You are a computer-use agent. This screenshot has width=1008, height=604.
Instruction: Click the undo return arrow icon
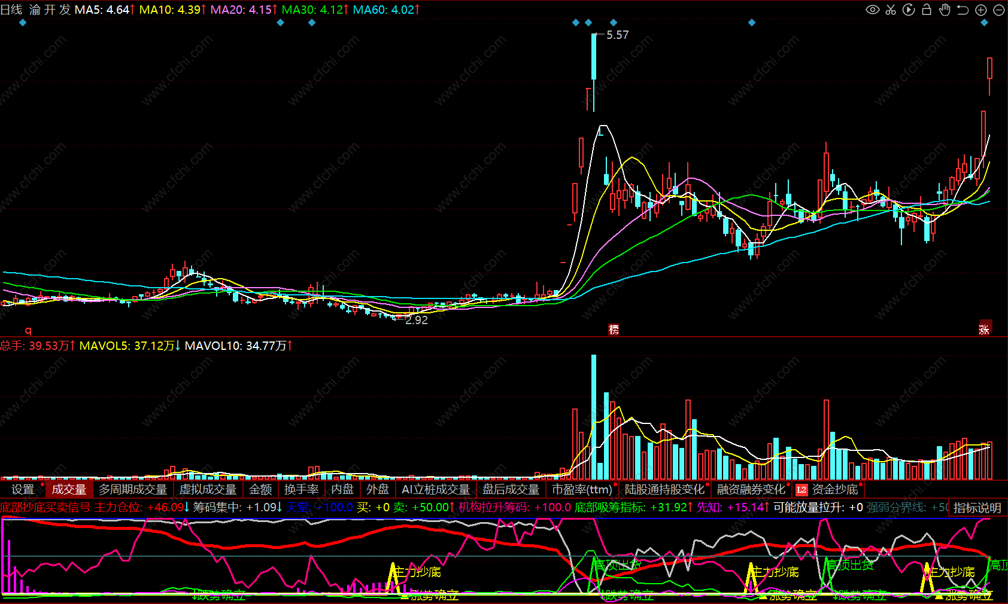click(x=963, y=10)
